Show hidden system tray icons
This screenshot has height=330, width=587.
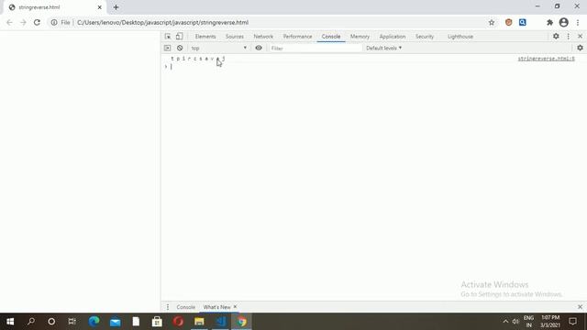coord(505,322)
